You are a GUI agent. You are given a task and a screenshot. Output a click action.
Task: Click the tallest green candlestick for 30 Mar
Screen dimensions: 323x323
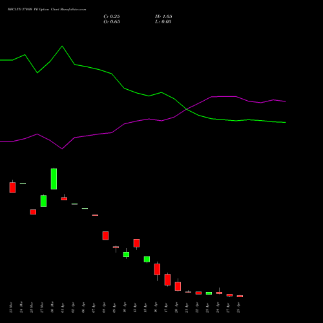coord(54,179)
